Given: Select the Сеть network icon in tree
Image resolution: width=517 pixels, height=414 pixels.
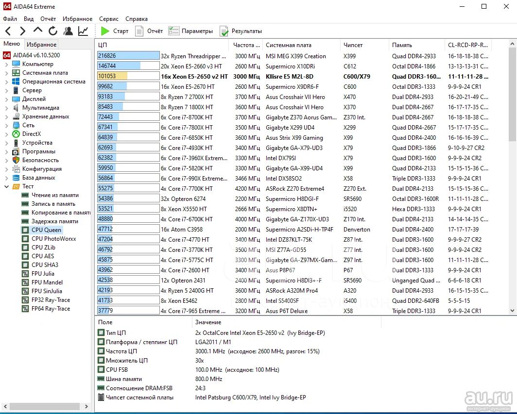Looking at the screenshot, I should point(16,125).
